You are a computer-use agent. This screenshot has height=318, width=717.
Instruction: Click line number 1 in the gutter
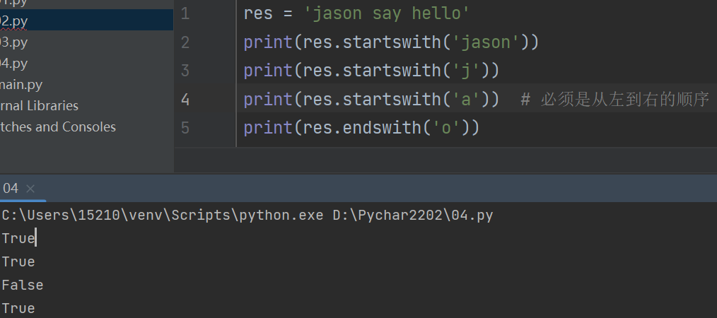[x=185, y=13]
